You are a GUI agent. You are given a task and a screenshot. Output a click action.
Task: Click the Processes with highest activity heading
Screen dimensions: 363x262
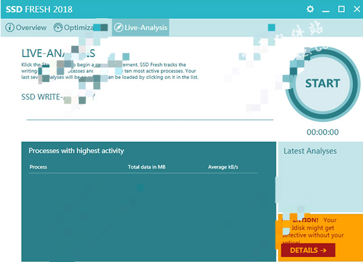pos(76,151)
